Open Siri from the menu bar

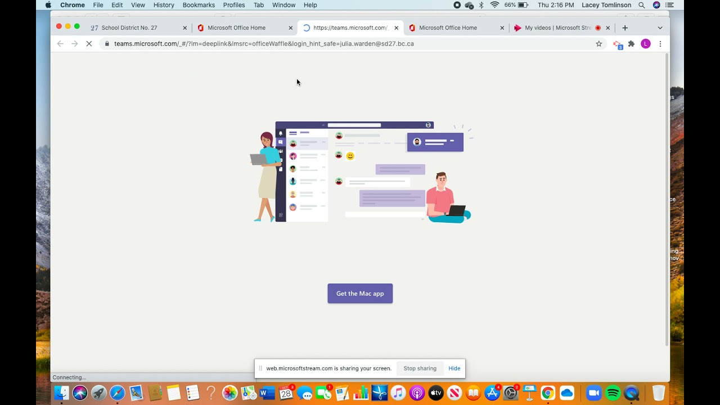(x=656, y=5)
